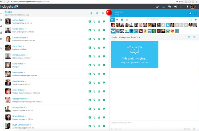The image size is (199, 131).
Task: Focus the Search threads field
Action: [159, 20]
